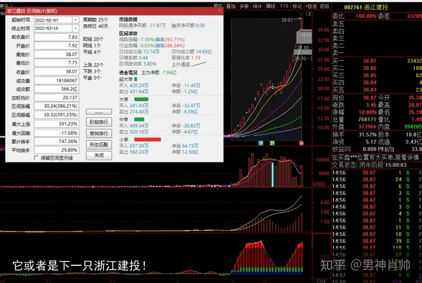
Task: Click the cyan volume bar in volume chart
Action: (273, 175)
